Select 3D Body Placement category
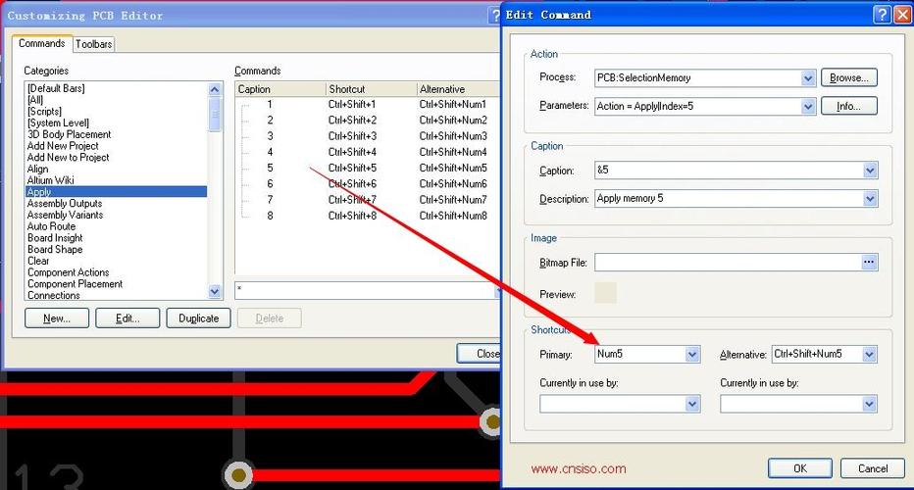The width and height of the screenshot is (914, 490). pos(69,134)
